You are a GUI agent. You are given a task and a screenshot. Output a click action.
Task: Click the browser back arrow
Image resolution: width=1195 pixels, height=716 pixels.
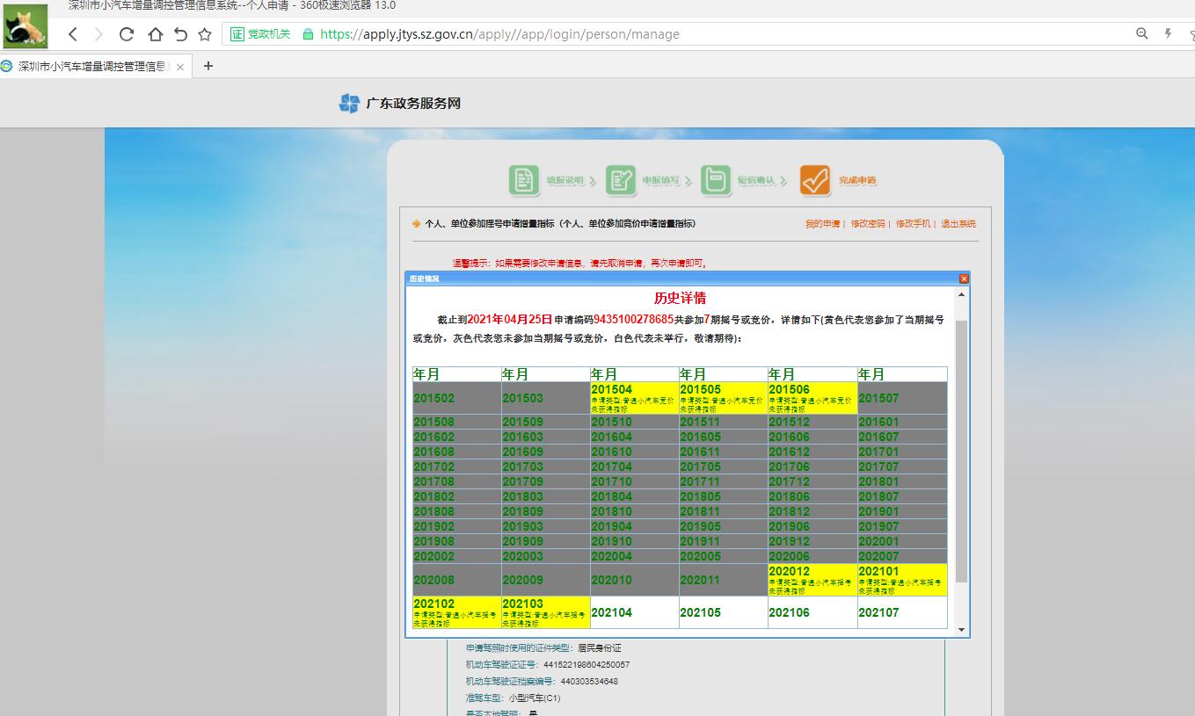click(73, 34)
